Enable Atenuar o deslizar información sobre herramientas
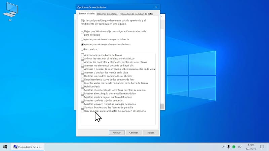Screen dimensions: 269x151 pyautogui.click(x=82, y=69)
